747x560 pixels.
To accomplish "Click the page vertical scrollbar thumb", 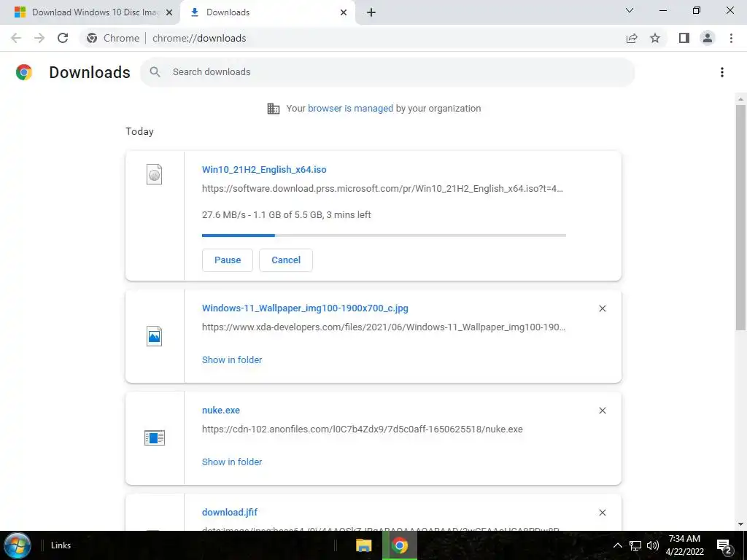I will coord(740,217).
